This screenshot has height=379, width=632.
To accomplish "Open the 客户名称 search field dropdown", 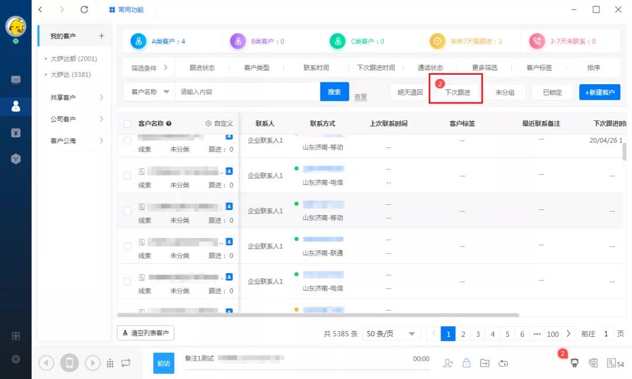I will click(149, 92).
